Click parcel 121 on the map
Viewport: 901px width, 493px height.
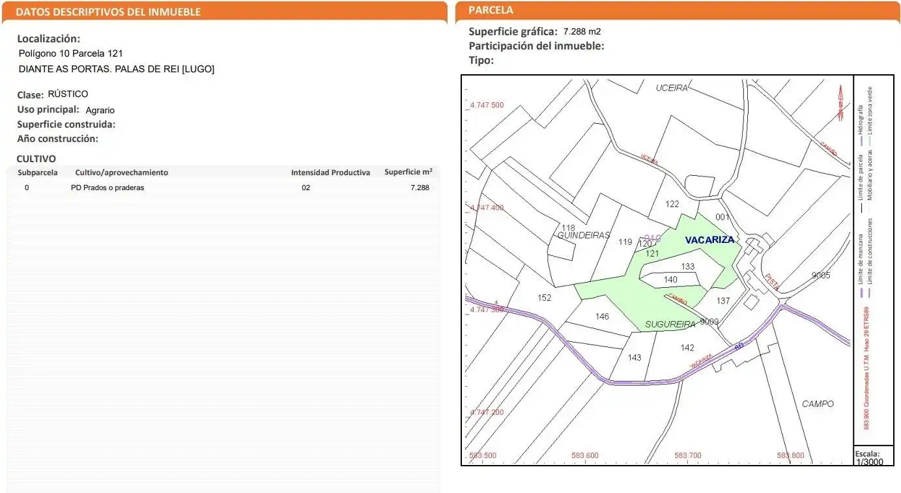pyautogui.click(x=652, y=253)
